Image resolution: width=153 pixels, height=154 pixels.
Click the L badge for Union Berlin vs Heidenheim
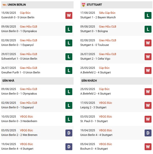point(69,119)
